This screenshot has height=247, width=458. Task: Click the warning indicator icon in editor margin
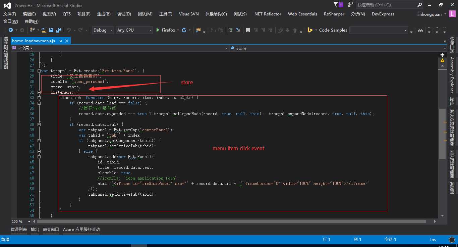(x=442, y=60)
